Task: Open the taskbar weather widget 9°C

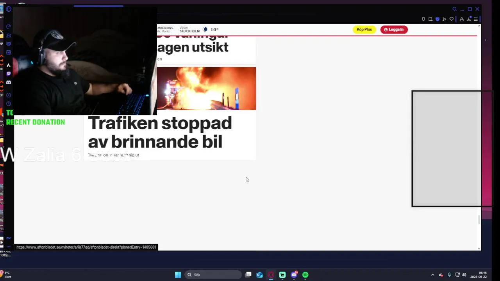Action: [x=6, y=275]
